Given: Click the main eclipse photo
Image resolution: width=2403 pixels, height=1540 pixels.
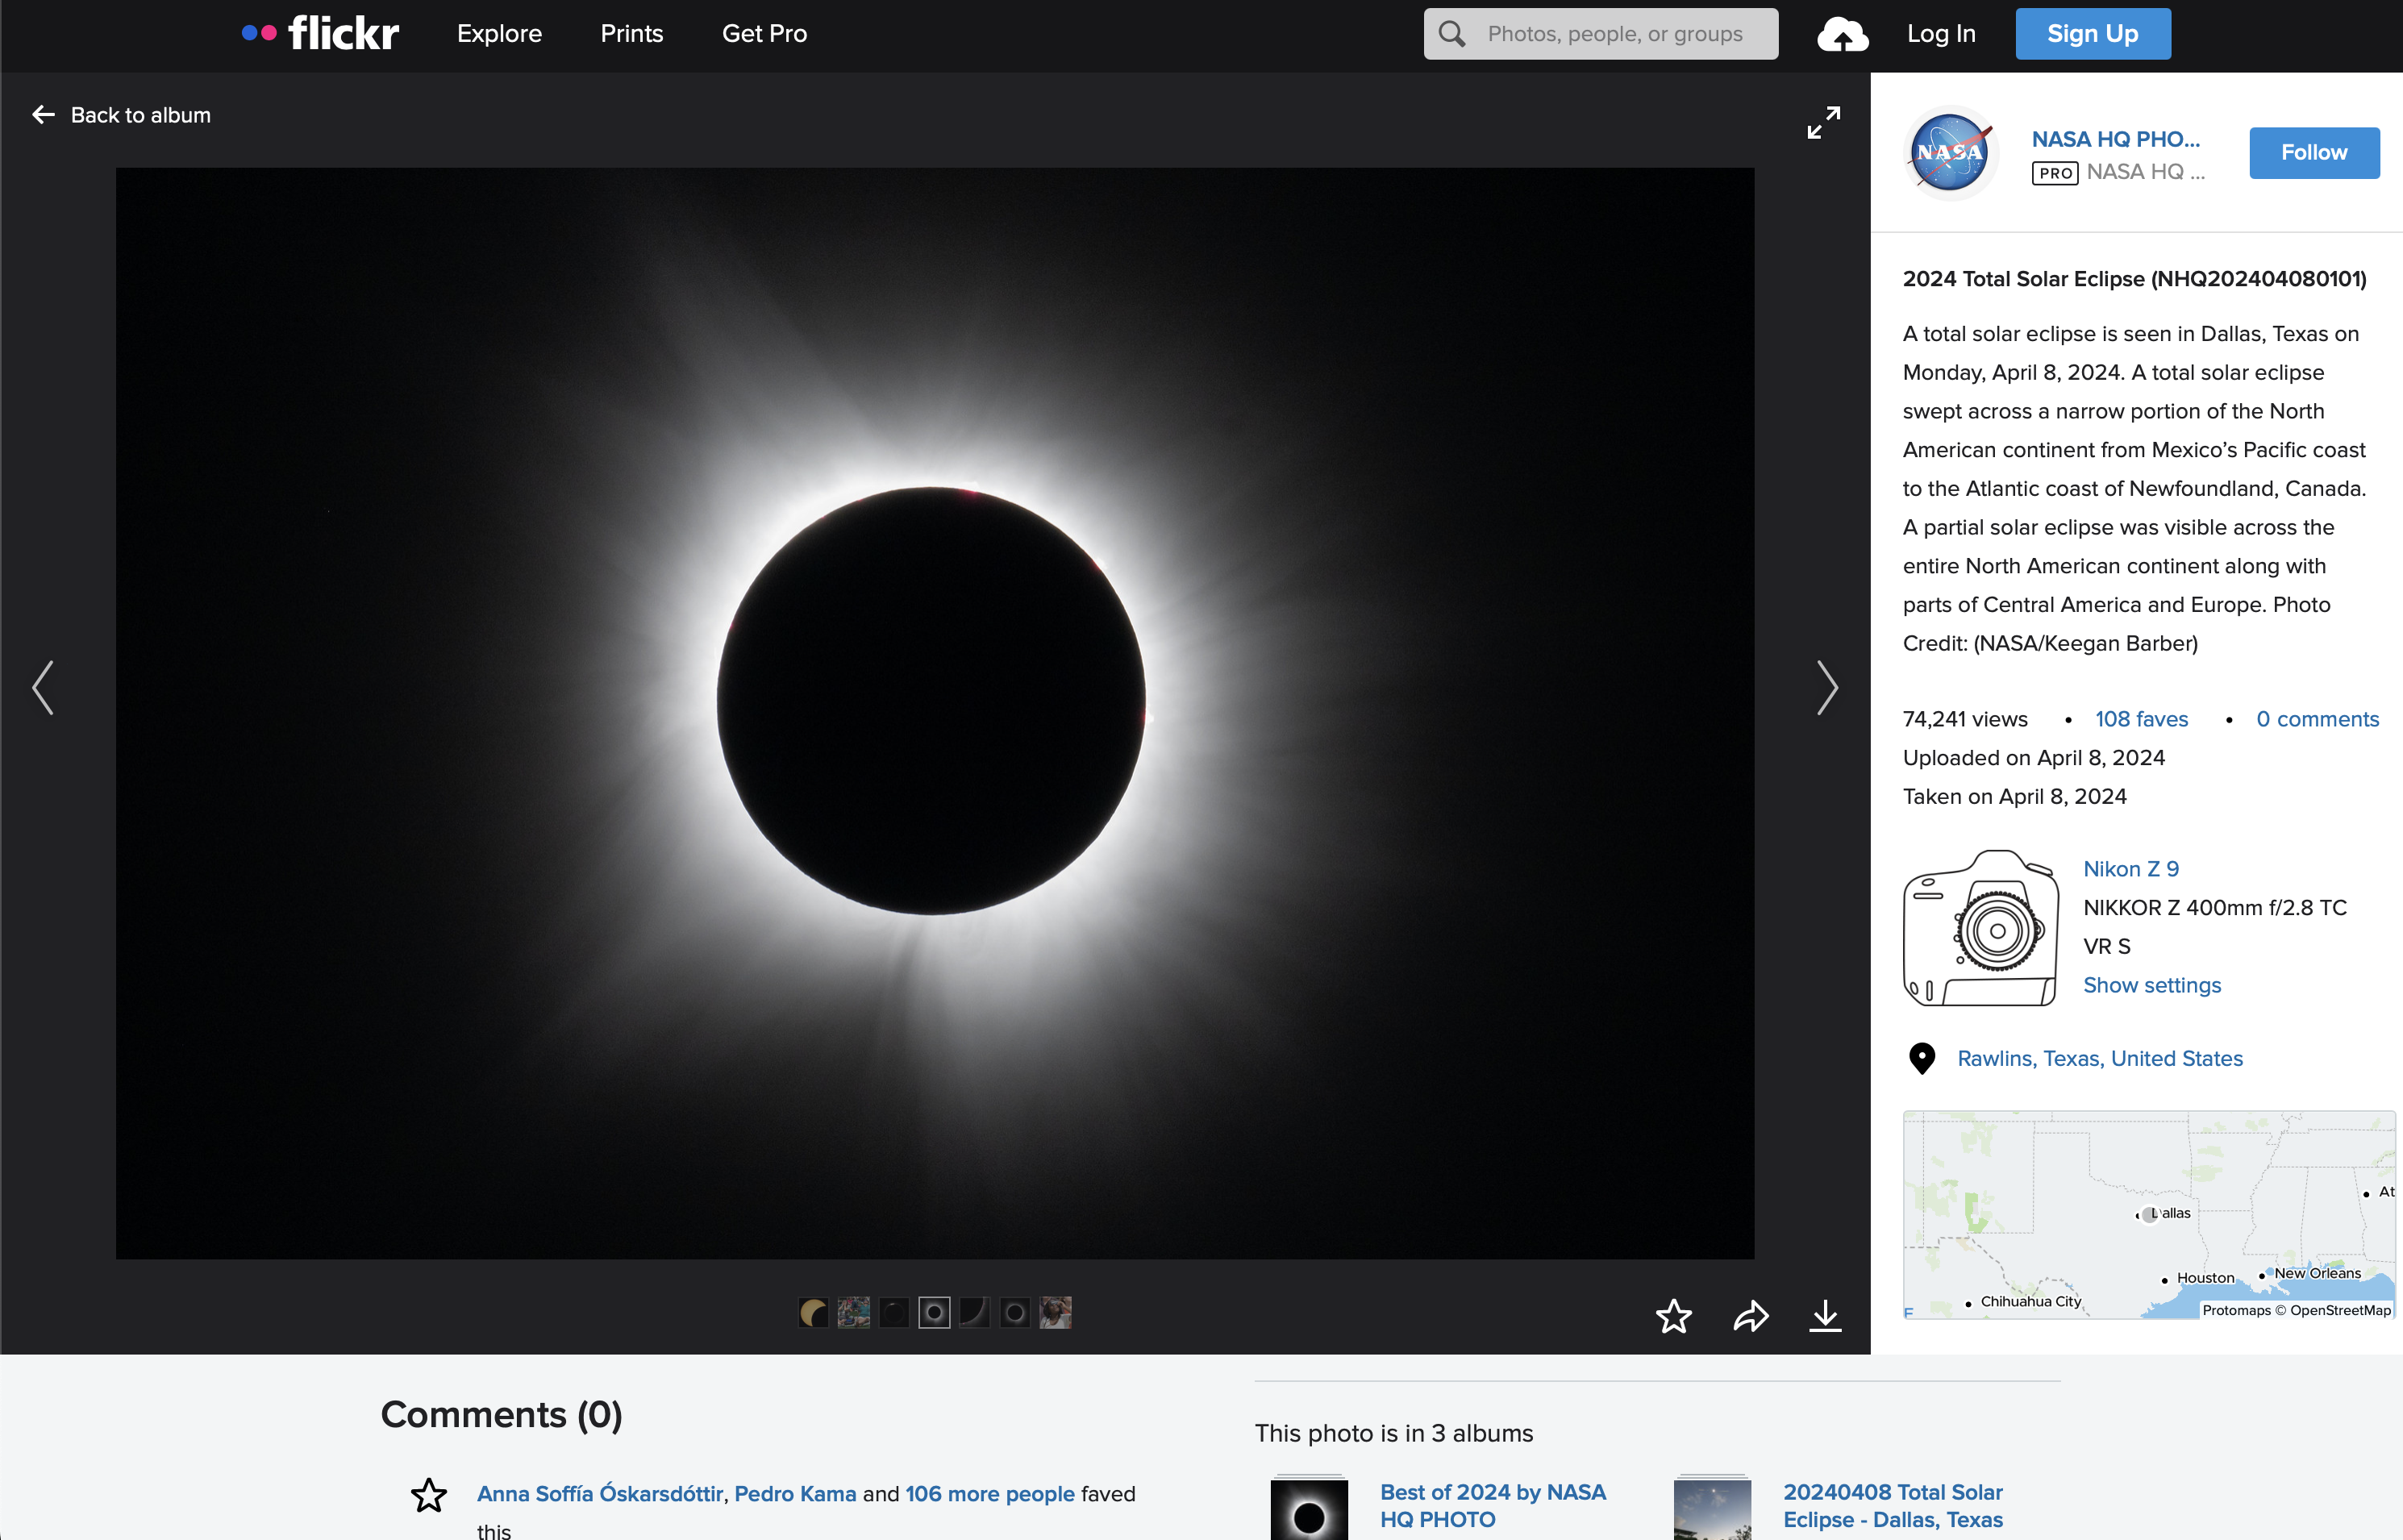Looking at the screenshot, I should (x=934, y=713).
